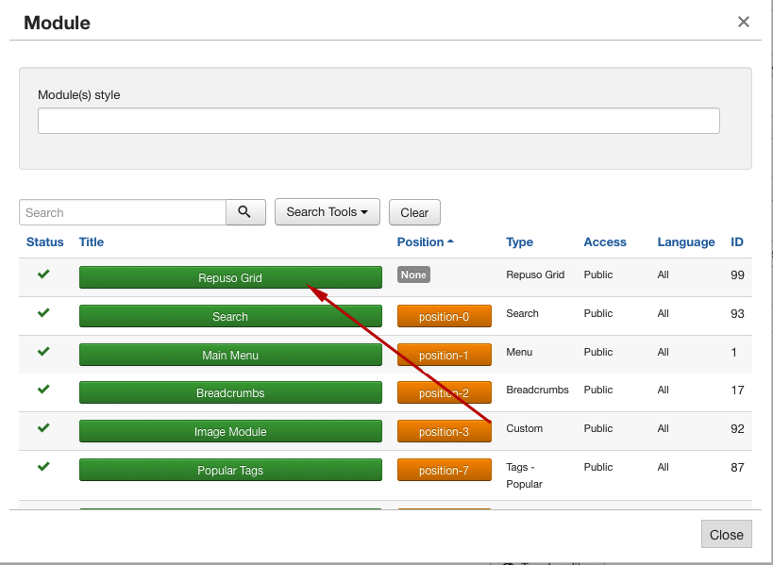Click the 'Tags - Popular' type text

(524, 475)
